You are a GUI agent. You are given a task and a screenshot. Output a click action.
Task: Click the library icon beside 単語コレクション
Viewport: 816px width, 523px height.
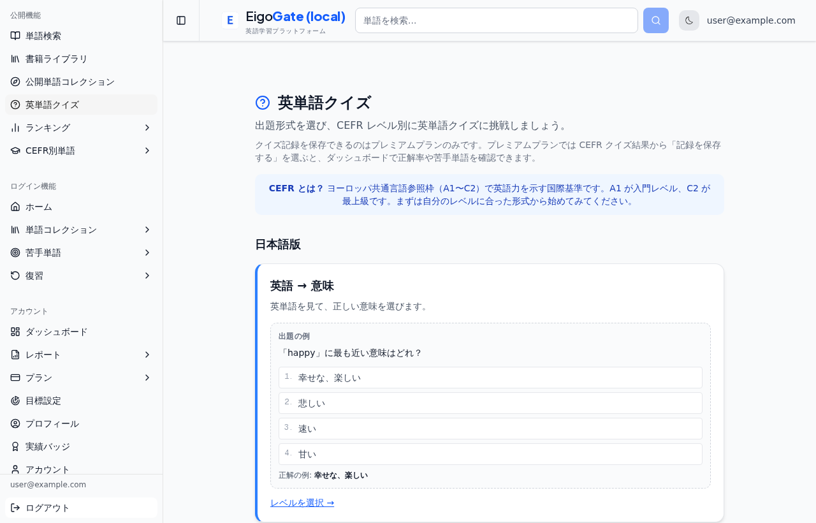[15, 230]
